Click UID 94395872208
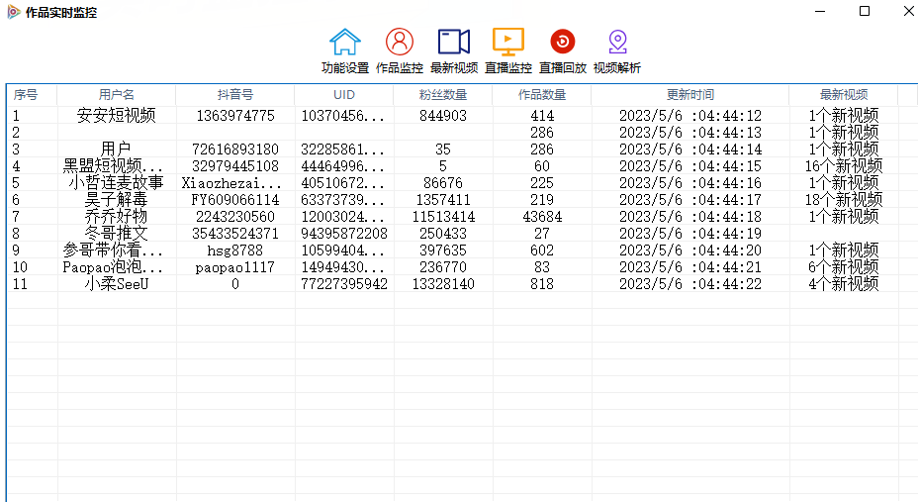Image resolution: width=918 pixels, height=502 pixels. pos(343,234)
